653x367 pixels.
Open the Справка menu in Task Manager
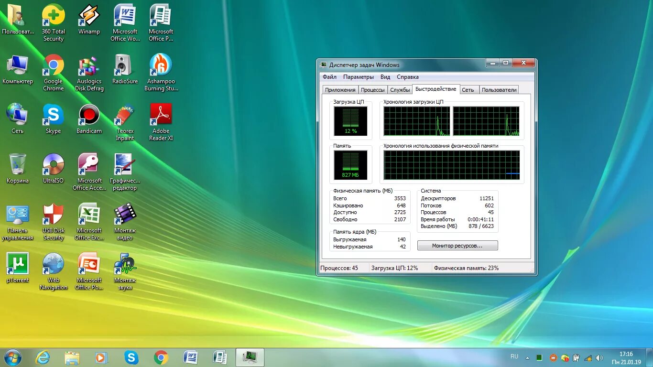coord(408,76)
